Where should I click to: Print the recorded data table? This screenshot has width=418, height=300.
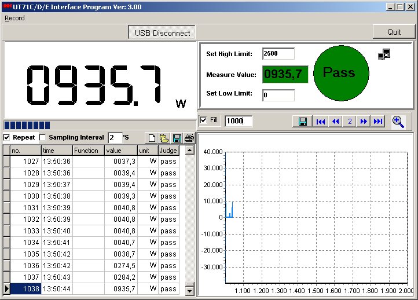[189, 138]
